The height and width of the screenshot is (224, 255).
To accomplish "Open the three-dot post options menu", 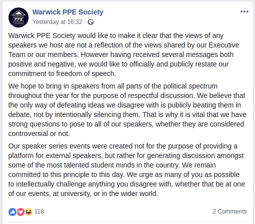I will [244, 11].
